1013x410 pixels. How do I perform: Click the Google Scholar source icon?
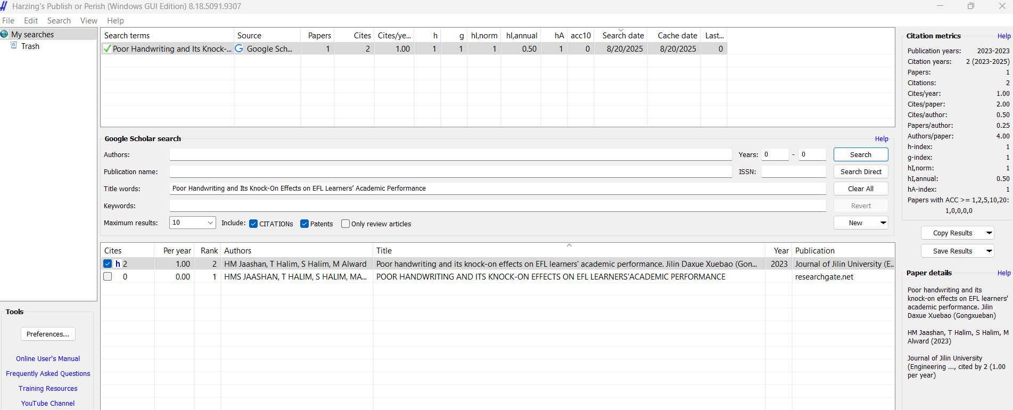click(x=239, y=49)
